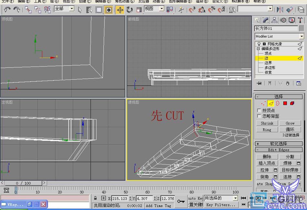Expand the 软化选择 rollout
This screenshot has height=210, width=307.
279,144
